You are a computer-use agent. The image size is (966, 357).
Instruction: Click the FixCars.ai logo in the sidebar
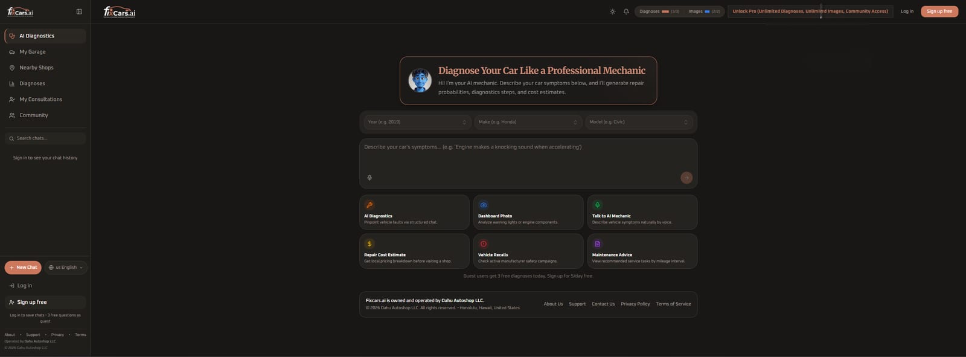point(21,11)
